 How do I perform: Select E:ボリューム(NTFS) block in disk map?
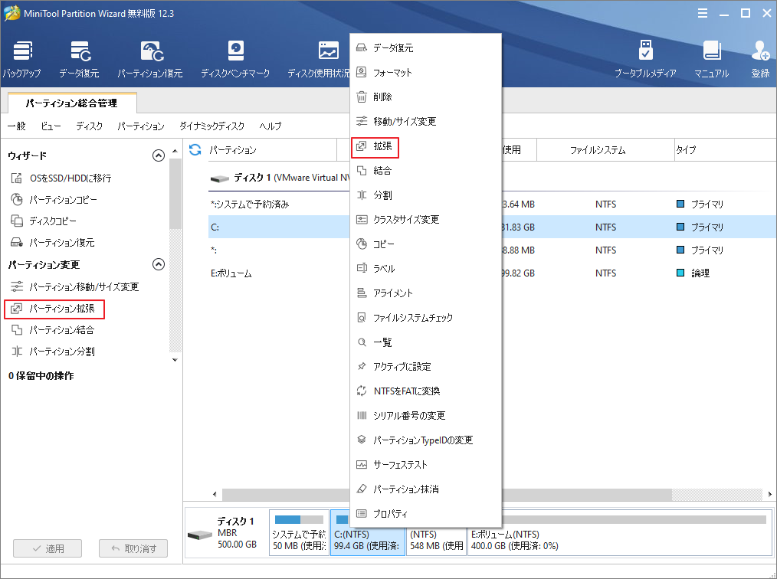(620, 533)
